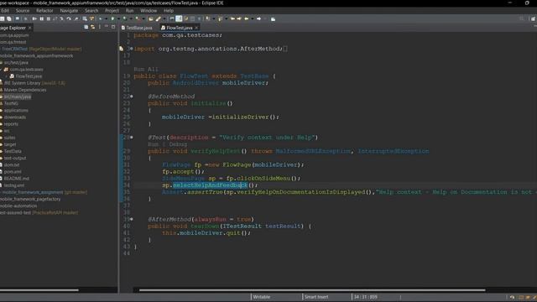Select the test-output folder

(15, 158)
